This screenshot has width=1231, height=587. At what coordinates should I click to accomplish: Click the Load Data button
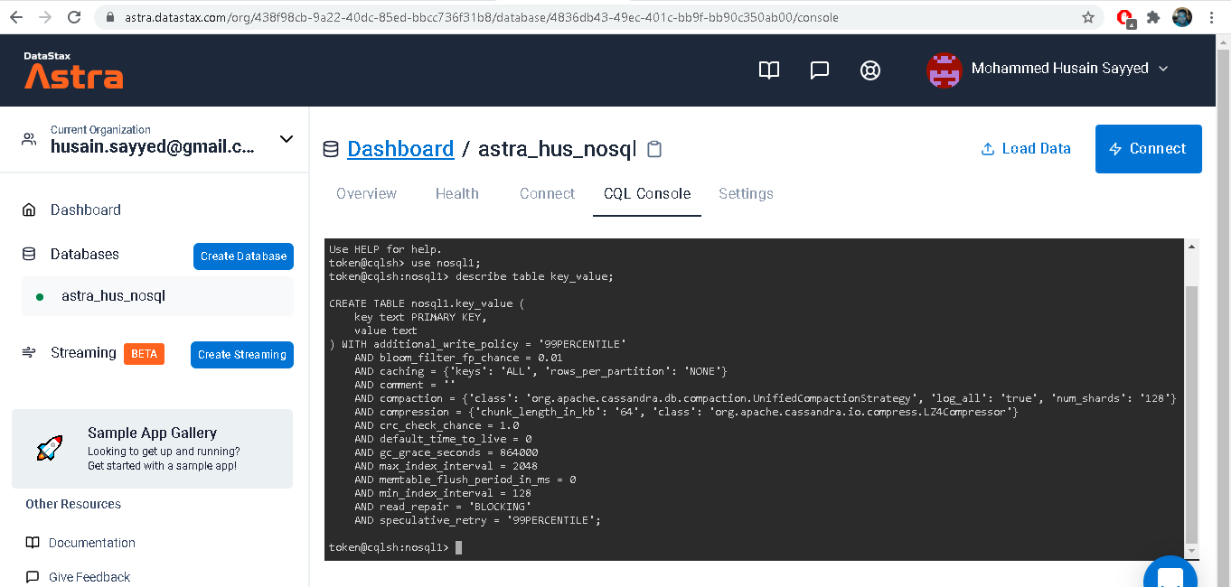(x=1025, y=148)
